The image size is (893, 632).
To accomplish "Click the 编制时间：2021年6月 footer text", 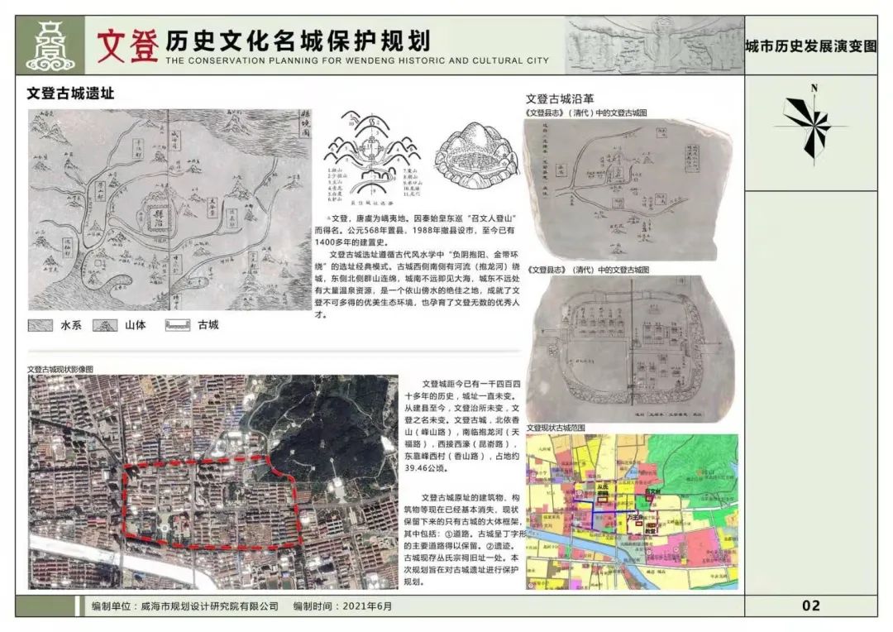I will point(343,606).
